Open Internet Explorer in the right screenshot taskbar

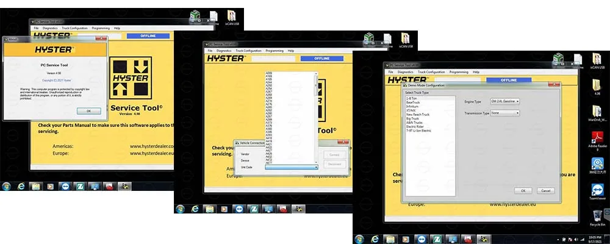pos(375,239)
